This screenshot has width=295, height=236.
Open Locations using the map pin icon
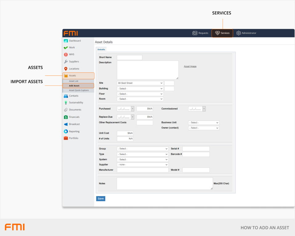66,69
